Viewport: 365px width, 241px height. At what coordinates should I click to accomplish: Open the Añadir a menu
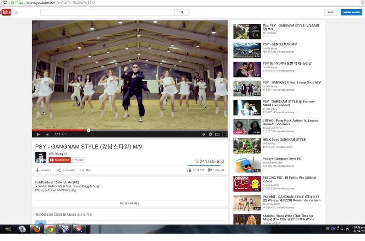tap(44, 170)
